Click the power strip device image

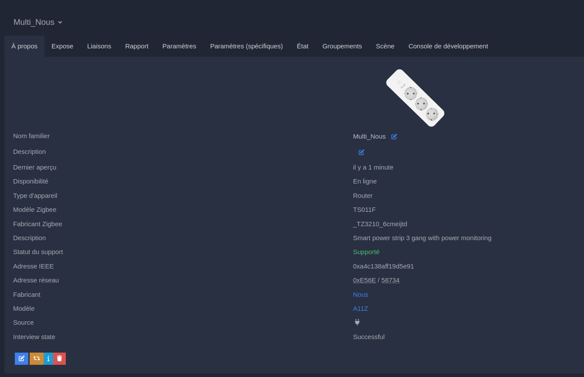[x=415, y=98]
